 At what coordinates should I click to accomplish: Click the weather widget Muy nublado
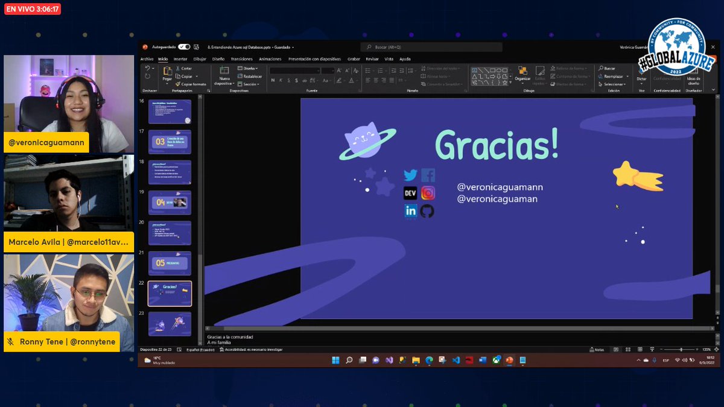(160, 361)
